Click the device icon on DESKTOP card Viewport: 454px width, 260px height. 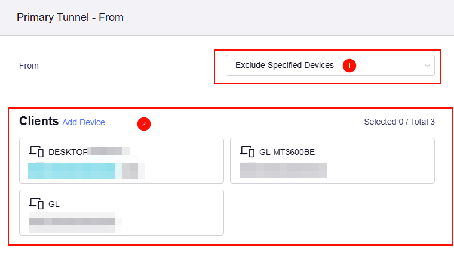tap(37, 152)
